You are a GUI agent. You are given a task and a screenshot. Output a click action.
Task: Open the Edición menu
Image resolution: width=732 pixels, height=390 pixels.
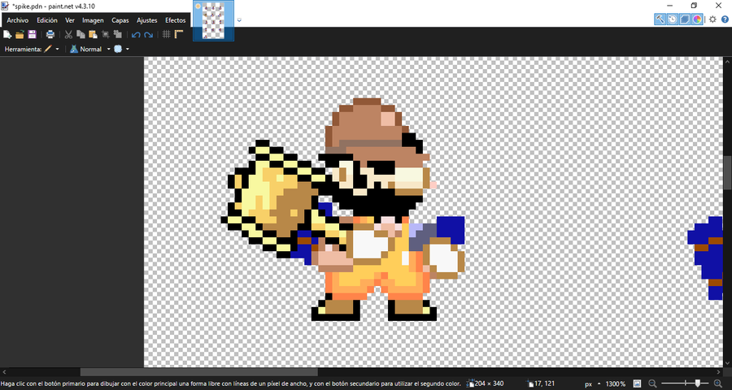(x=47, y=20)
